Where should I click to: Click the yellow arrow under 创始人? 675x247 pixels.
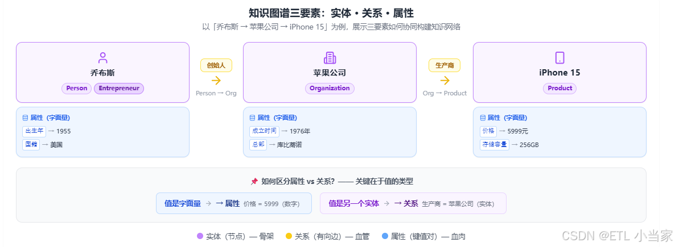216,80
